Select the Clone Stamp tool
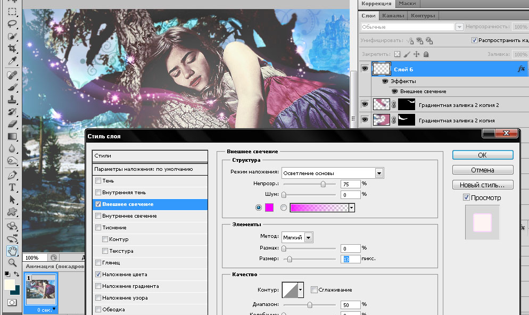Screen dimensions: 529x315 (x=12, y=100)
